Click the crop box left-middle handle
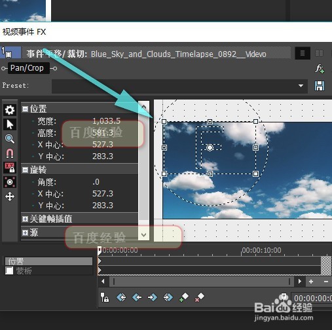332x330 pixels. [164, 147]
